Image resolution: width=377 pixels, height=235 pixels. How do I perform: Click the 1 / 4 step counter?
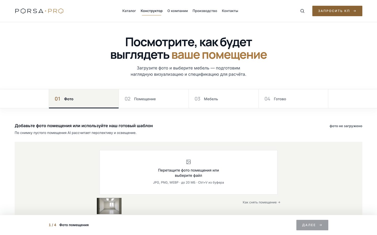pos(52,225)
